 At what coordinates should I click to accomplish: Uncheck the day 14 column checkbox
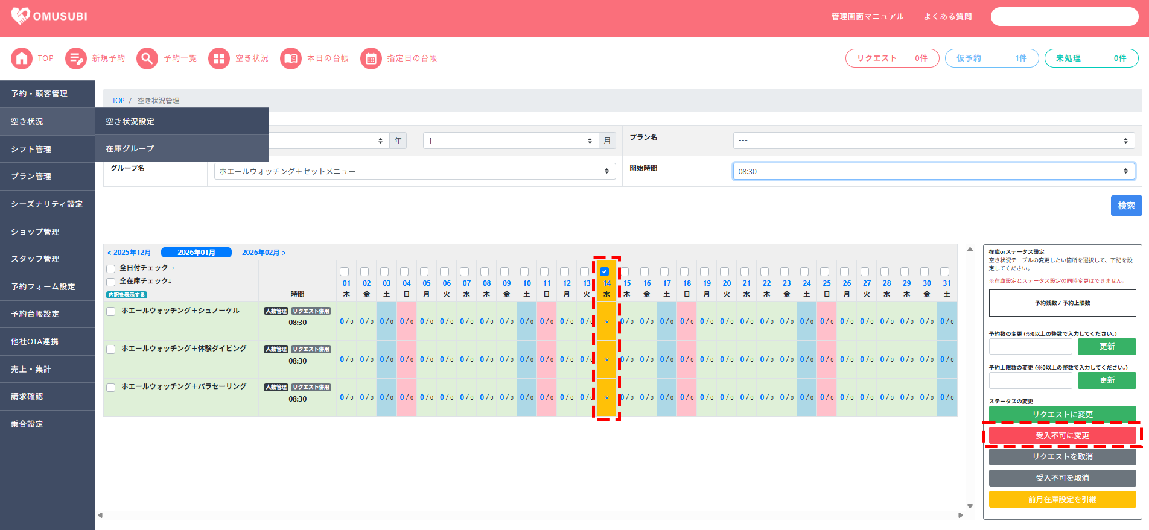(605, 272)
